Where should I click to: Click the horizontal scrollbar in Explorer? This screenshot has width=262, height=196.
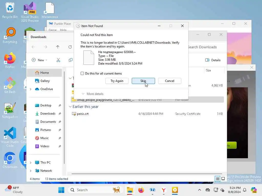click(147, 174)
